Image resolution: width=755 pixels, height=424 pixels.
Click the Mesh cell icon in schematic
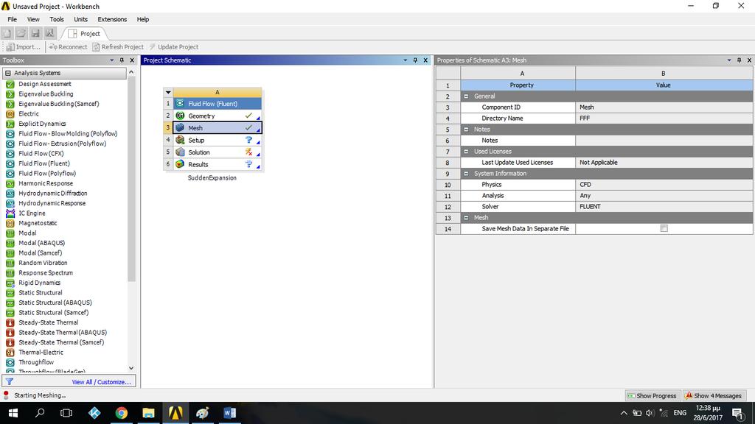(180, 128)
